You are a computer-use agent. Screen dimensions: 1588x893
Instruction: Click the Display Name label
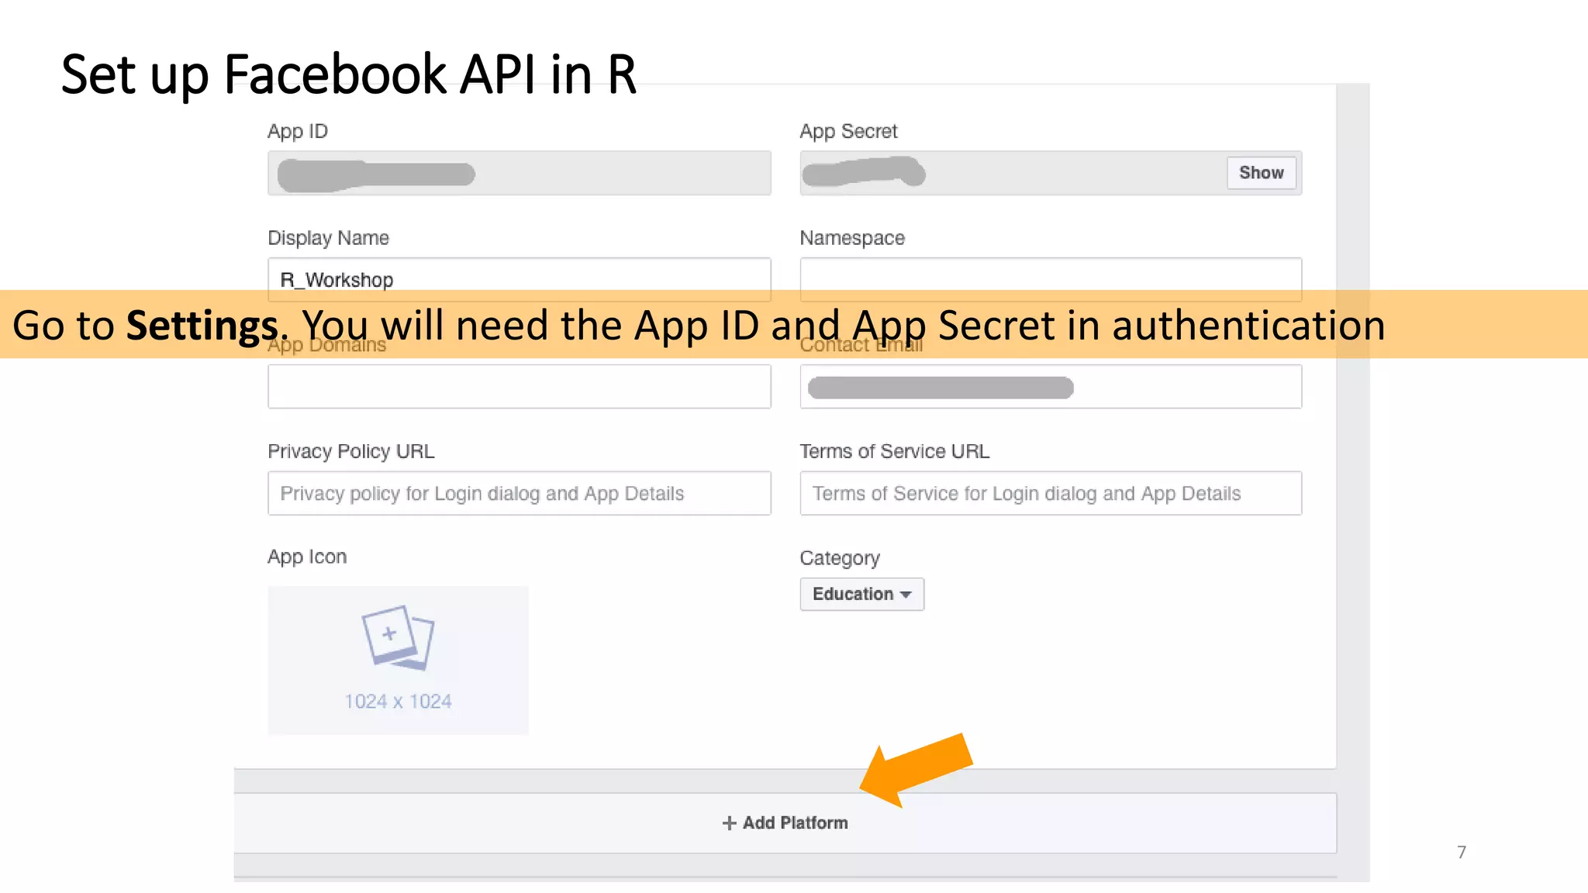pyautogui.click(x=328, y=238)
